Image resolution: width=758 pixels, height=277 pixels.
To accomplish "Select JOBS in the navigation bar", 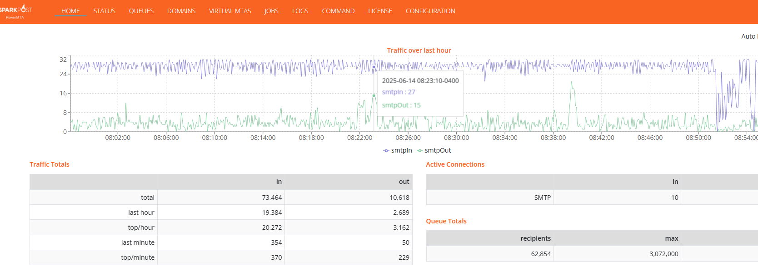I will click(271, 11).
